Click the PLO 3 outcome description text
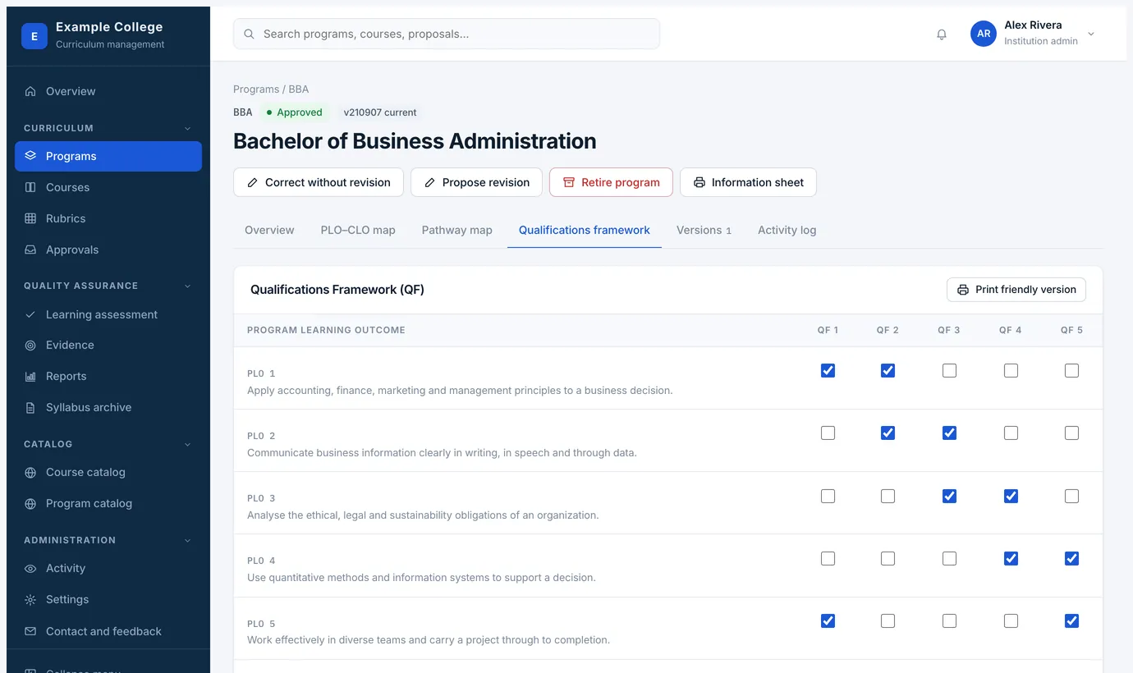1133x673 pixels. click(423, 515)
